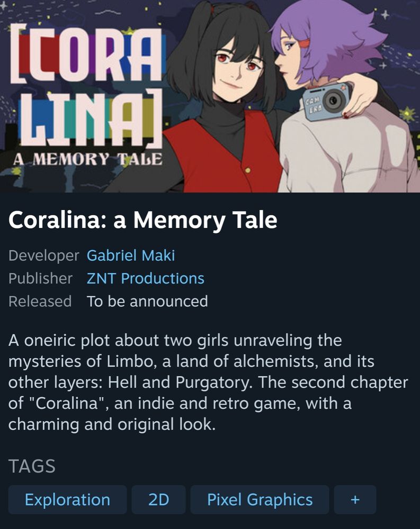420x529 pixels.
Task: Click the Released label
Action: 40,302
